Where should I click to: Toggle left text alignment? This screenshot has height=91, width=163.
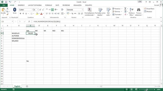47,13
